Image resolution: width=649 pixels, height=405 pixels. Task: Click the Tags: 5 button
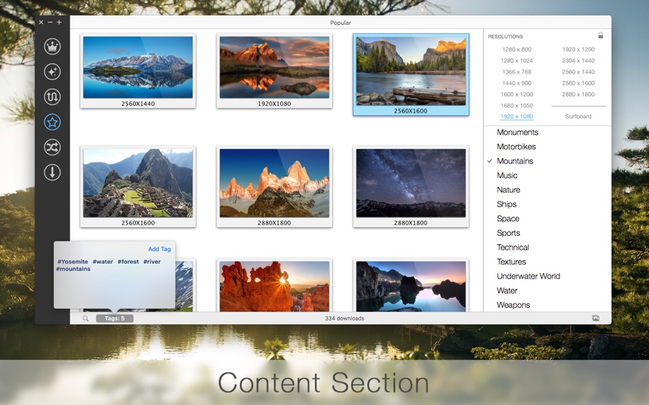(x=114, y=318)
